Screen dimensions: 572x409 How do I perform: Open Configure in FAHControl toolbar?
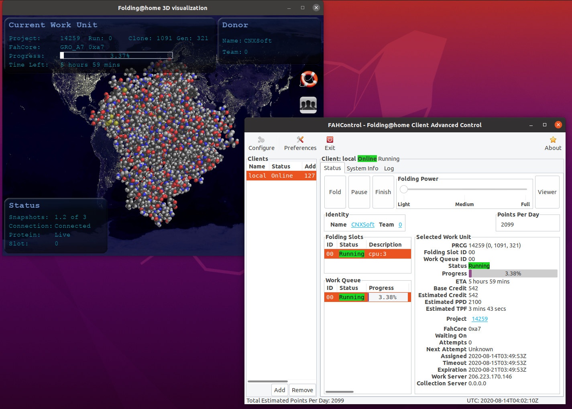[x=261, y=144]
